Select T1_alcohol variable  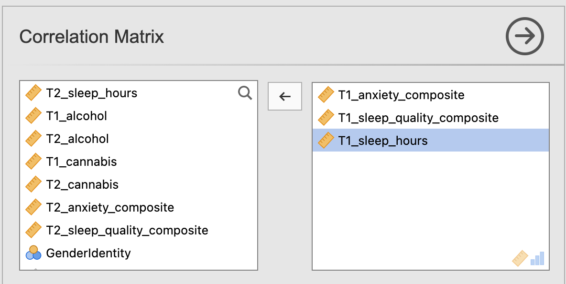(x=139, y=116)
